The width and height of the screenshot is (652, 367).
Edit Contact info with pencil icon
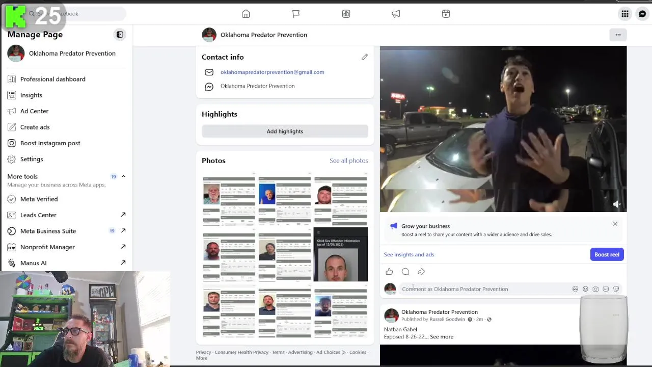click(365, 57)
